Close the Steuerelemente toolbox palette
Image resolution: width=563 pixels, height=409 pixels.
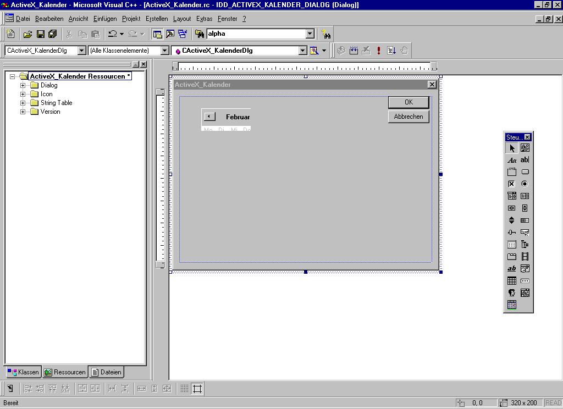click(x=527, y=137)
